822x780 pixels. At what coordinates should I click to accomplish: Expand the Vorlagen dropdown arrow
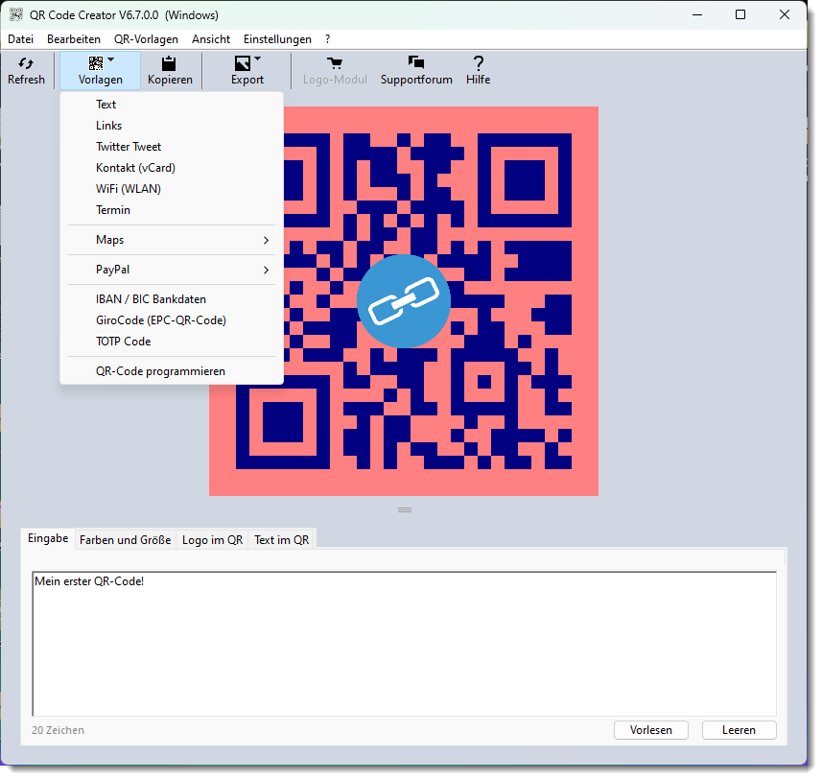click(x=110, y=59)
